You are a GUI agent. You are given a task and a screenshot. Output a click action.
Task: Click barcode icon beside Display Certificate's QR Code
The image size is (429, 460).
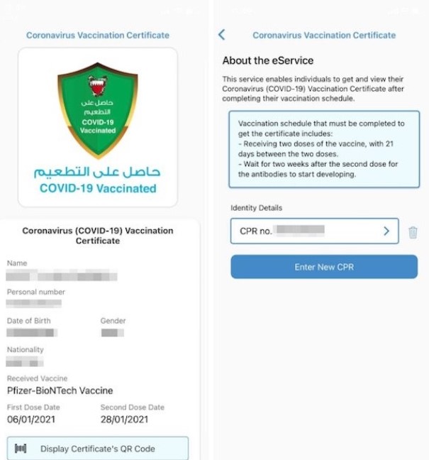(21, 449)
